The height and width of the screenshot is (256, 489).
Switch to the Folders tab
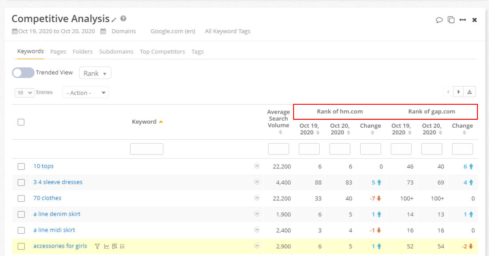click(83, 52)
